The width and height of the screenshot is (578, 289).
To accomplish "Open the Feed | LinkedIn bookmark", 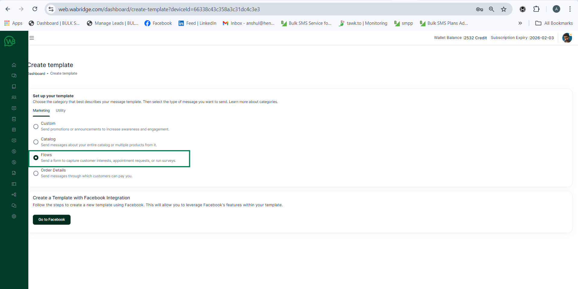I will click(x=197, y=23).
